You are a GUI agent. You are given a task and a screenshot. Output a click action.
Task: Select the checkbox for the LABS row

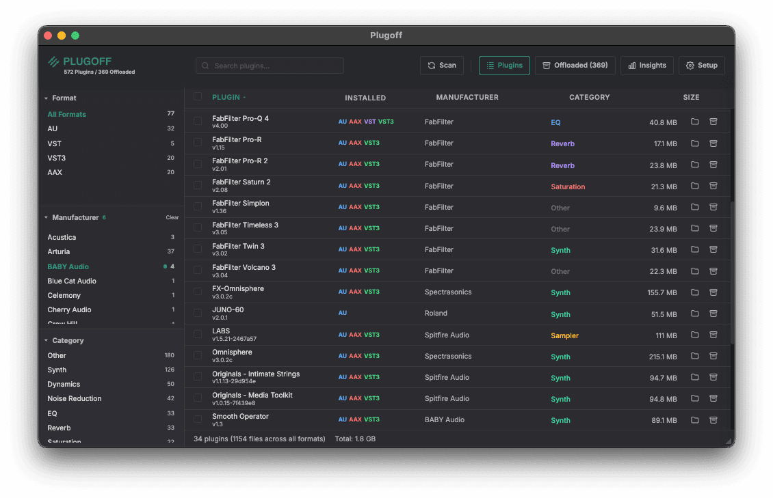(x=198, y=335)
